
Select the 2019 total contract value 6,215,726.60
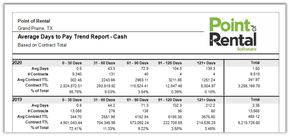tap(246, 122)
